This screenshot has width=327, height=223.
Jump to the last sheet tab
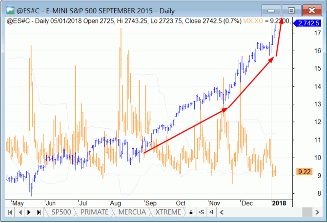(x=39, y=212)
